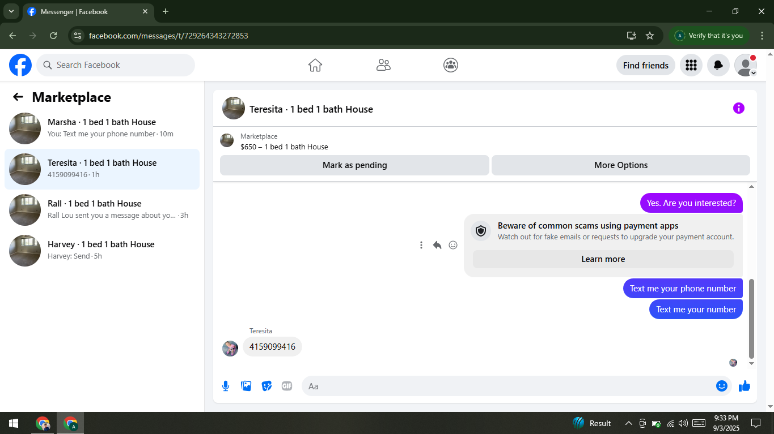Close the Messenger | Facebook tab
The width and height of the screenshot is (774, 434).
tap(145, 11)
